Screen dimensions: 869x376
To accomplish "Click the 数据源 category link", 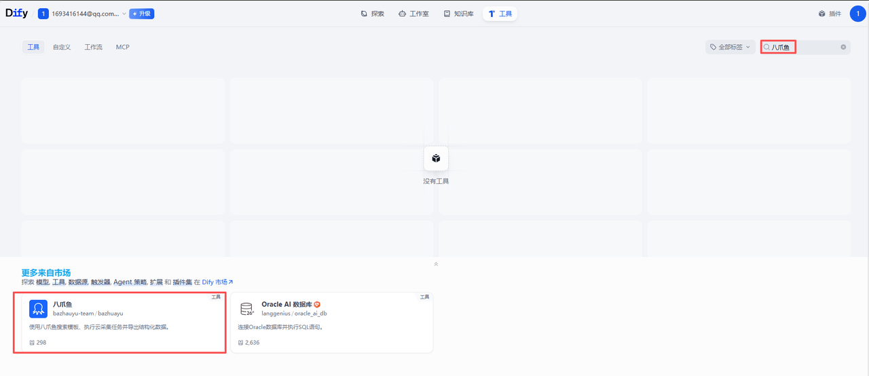I will 79,282.
